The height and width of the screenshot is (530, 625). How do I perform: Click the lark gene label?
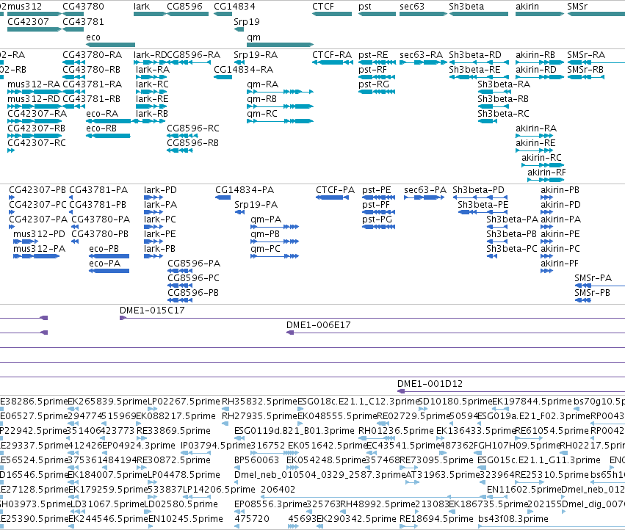[x=142, y=7]
